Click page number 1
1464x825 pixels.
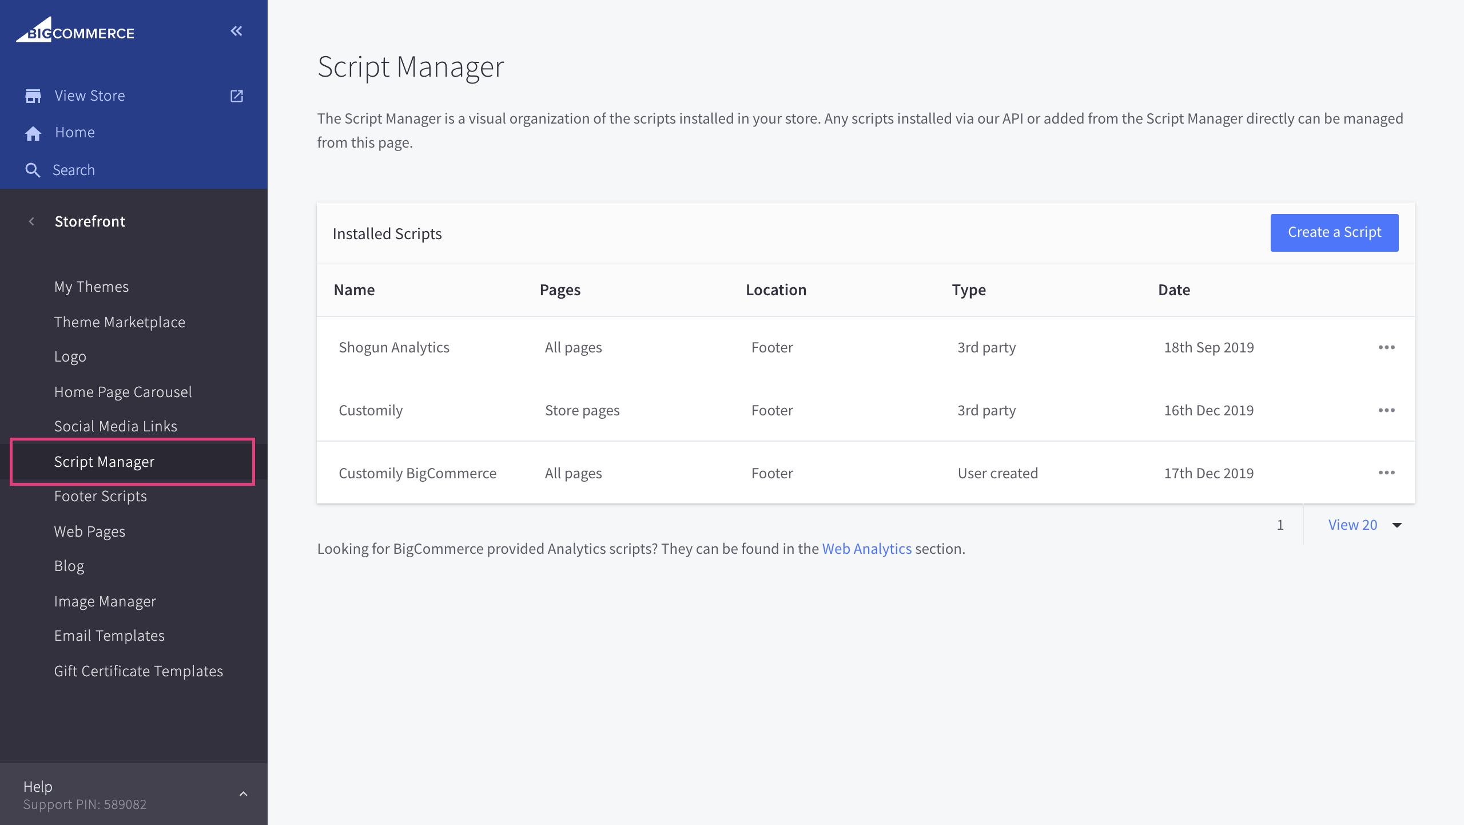pyautogui.click(x=1280, y=525)
